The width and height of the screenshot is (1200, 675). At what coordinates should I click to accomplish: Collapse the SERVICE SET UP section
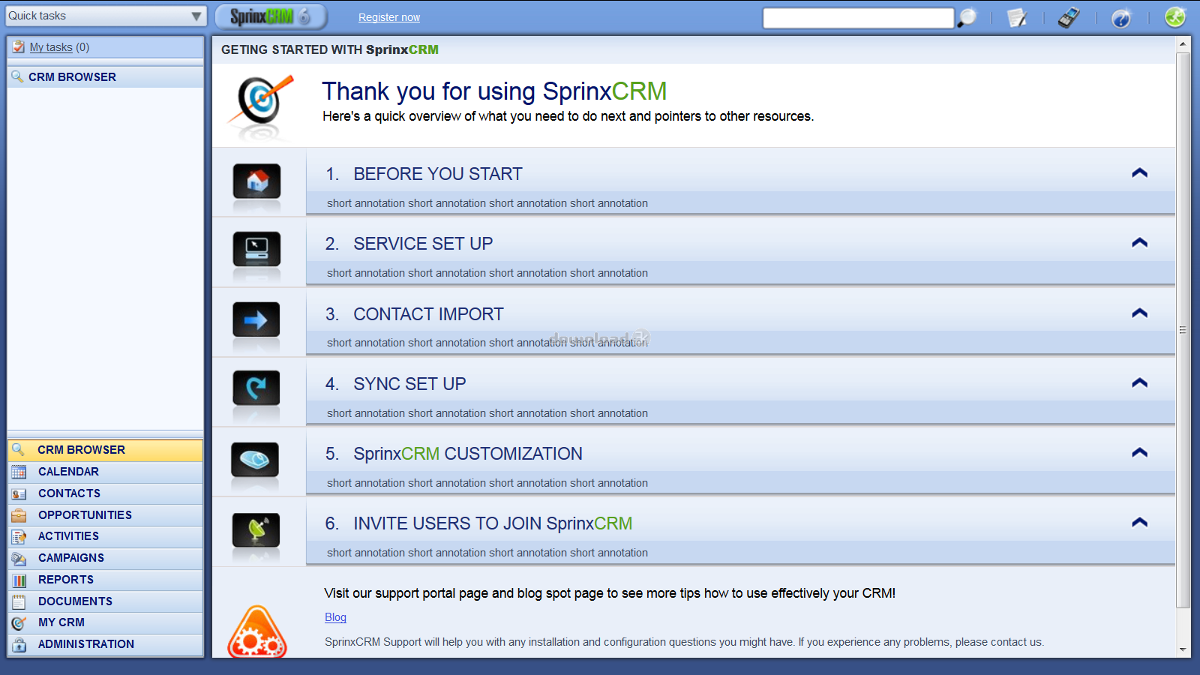point(1139,243)
